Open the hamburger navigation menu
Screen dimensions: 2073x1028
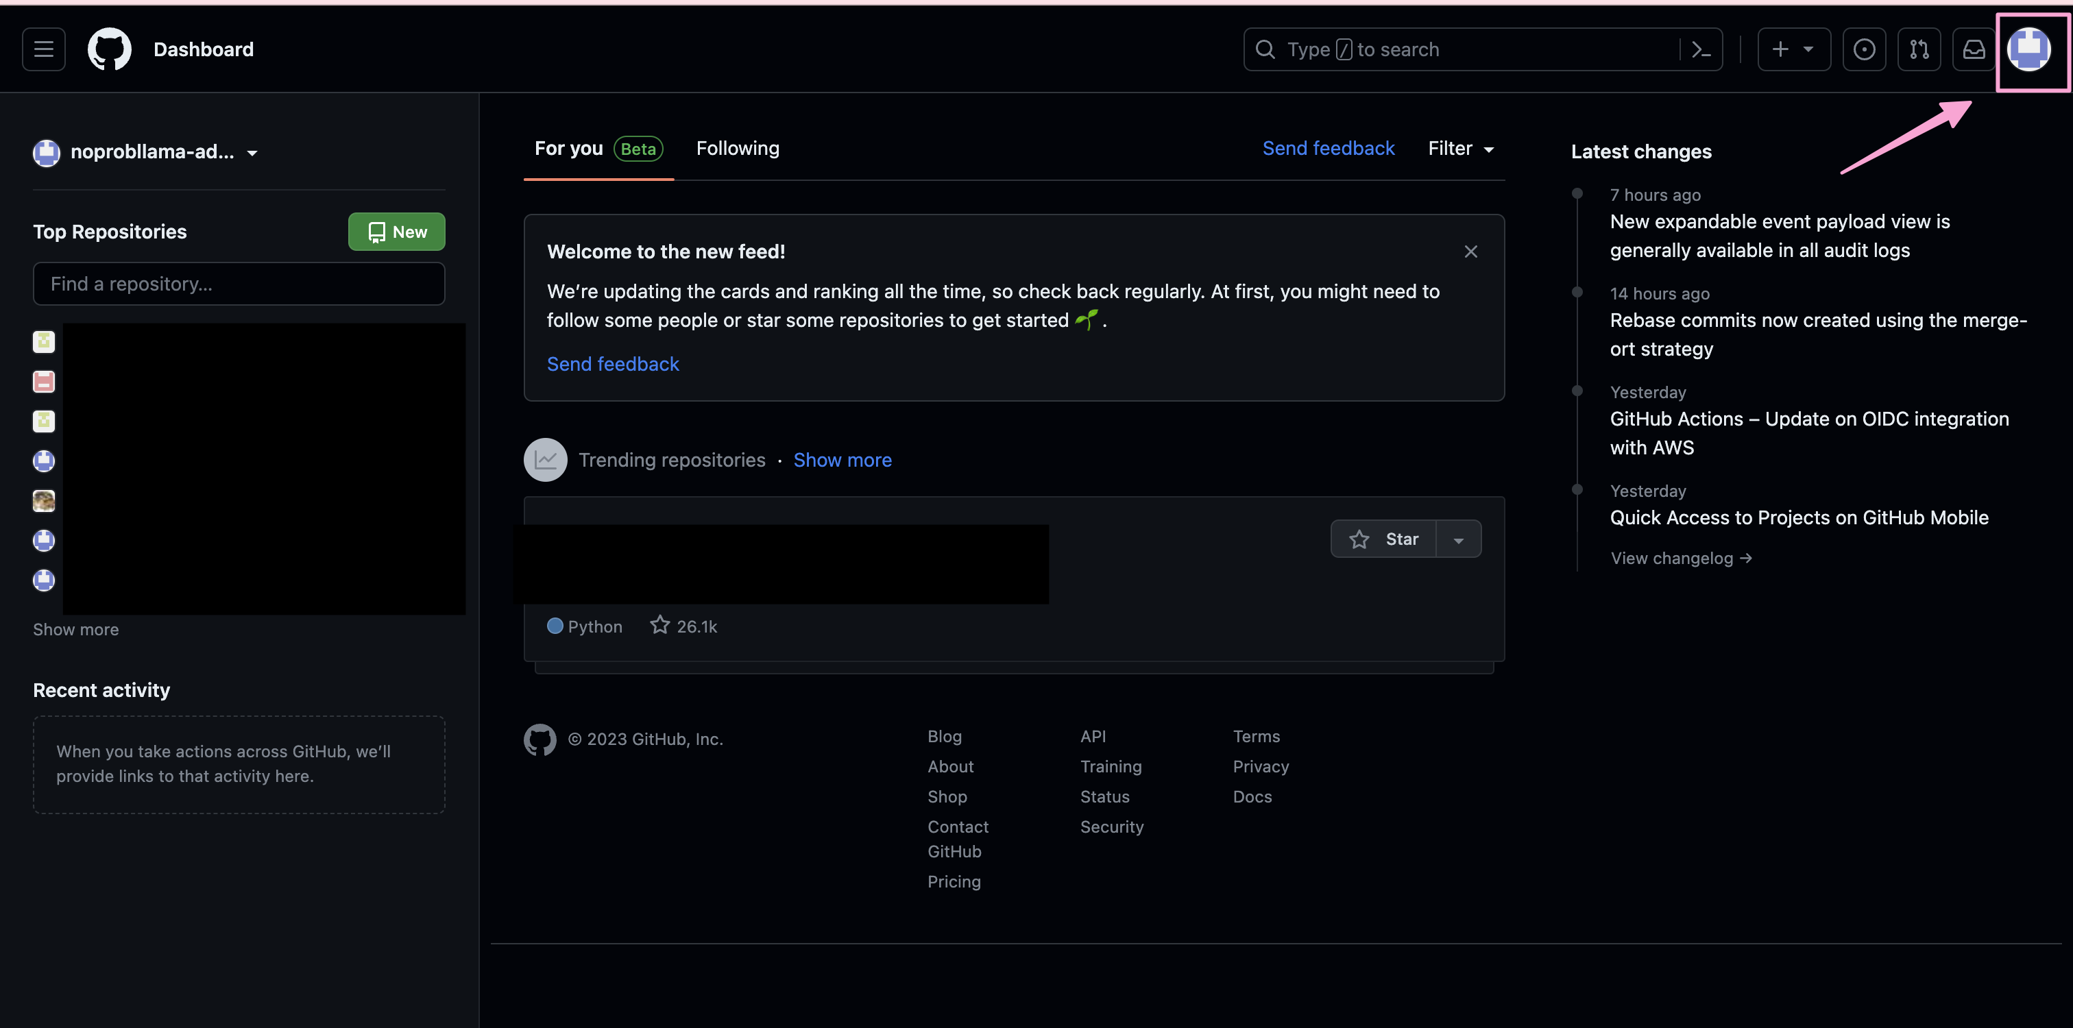click(x=43, y=49)
